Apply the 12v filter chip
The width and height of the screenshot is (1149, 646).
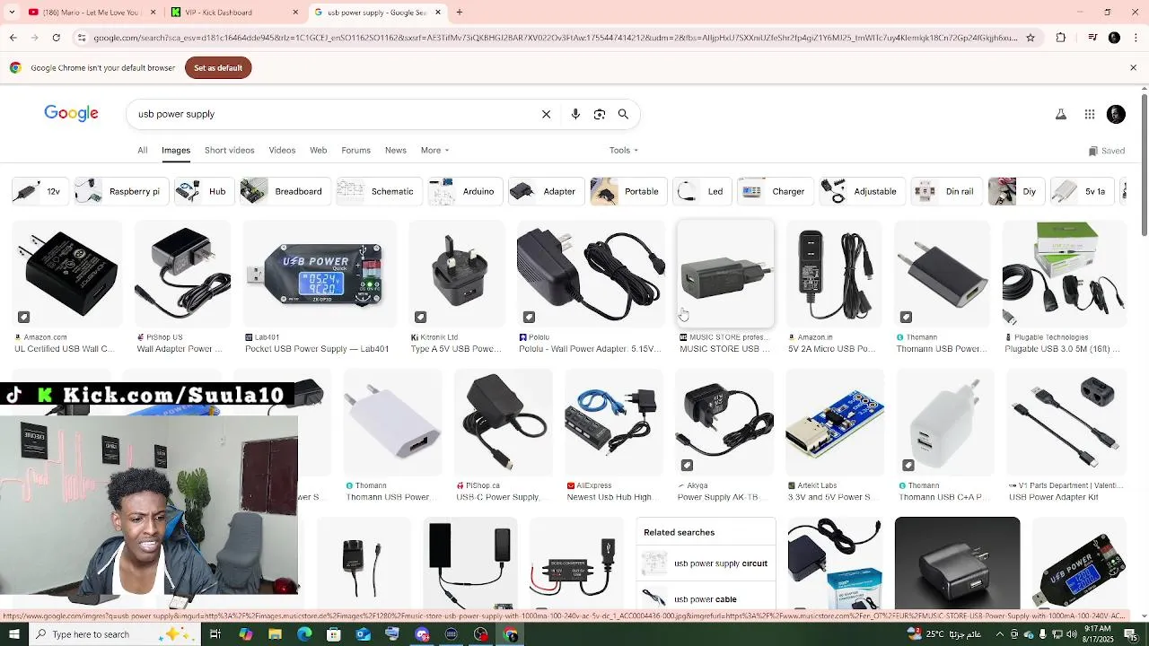point(39,191)
